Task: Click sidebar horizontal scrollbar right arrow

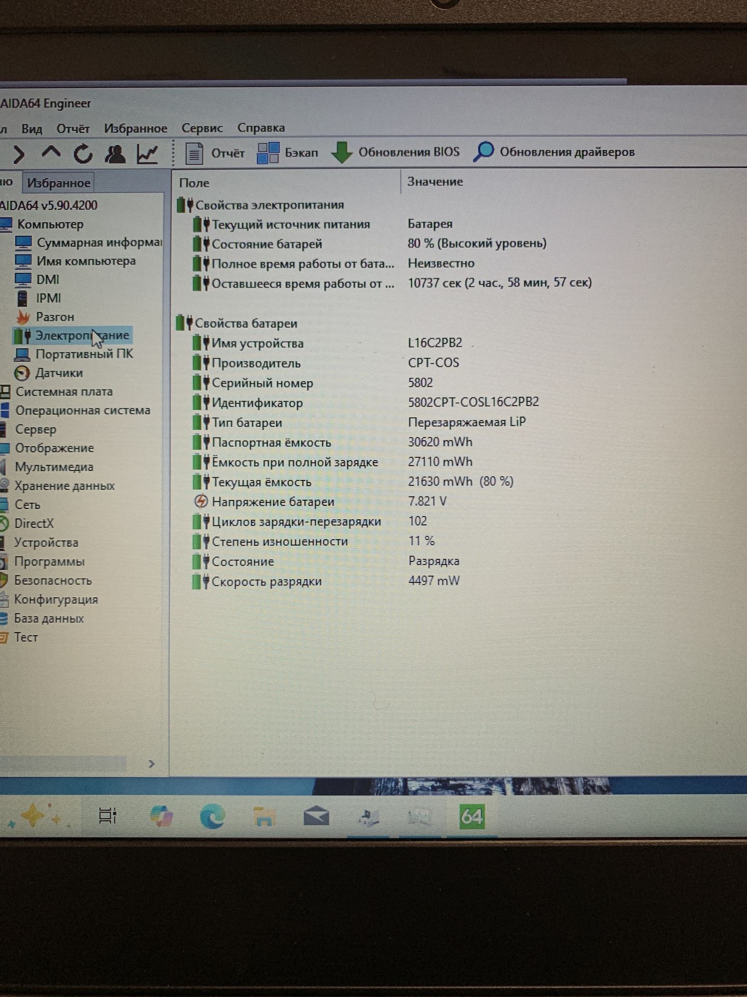Action: [x=151, y=763]
